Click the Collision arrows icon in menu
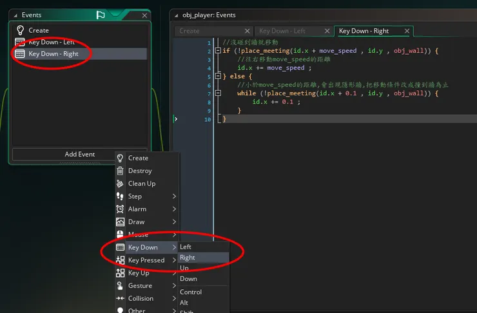 pos(120,298)
